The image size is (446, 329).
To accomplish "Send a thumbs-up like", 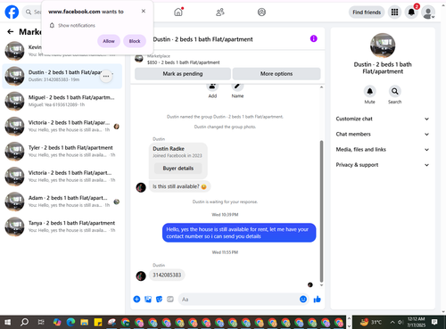I will point(317,300).
